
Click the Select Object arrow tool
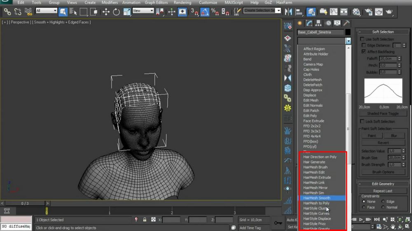pos(63,12)
